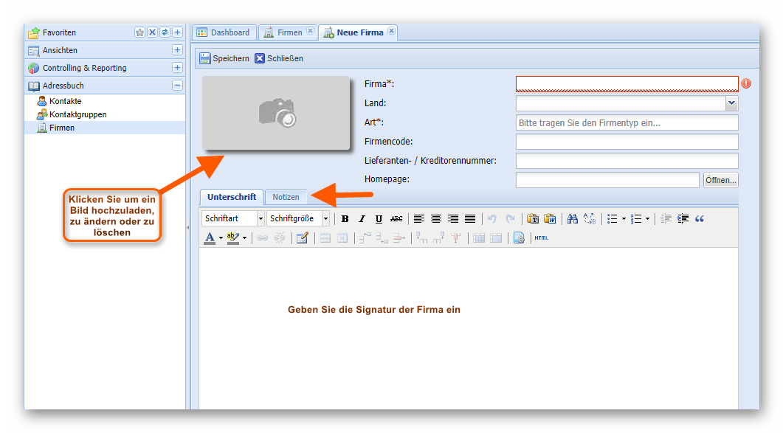The width and height of the screenshot is (783, 433).
Task: Toggle underline text formatting
Action: tap(379, 219)
